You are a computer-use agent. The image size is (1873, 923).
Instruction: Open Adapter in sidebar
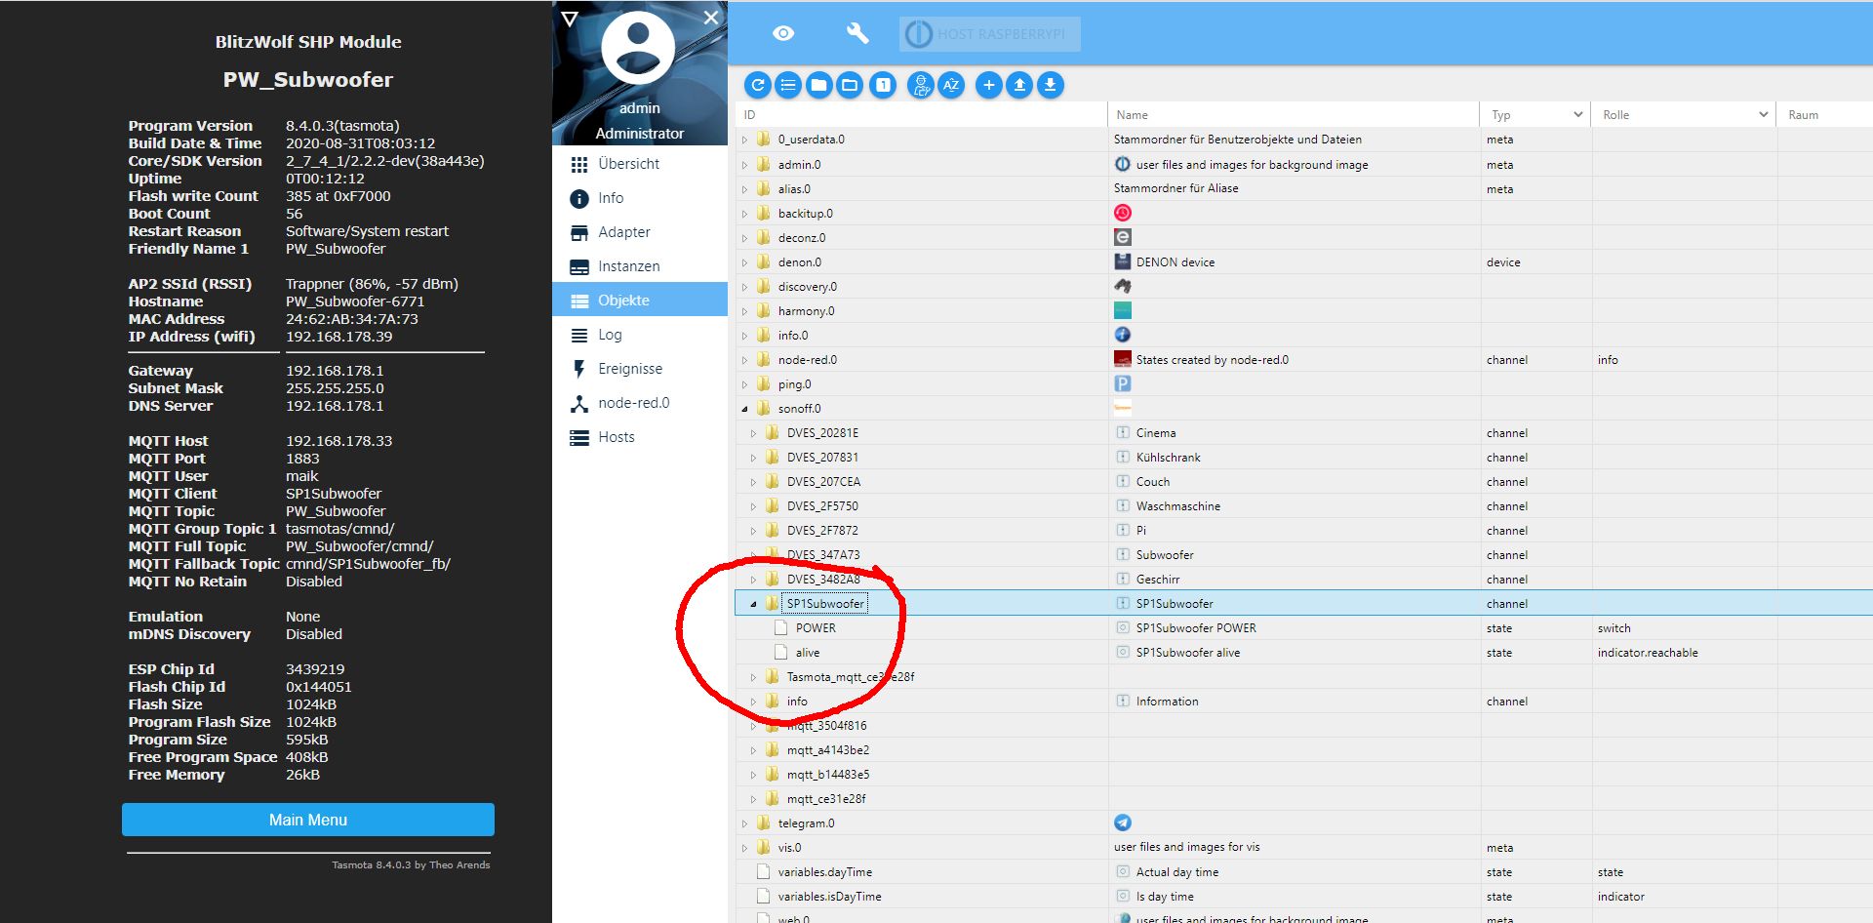pos(640,232)
